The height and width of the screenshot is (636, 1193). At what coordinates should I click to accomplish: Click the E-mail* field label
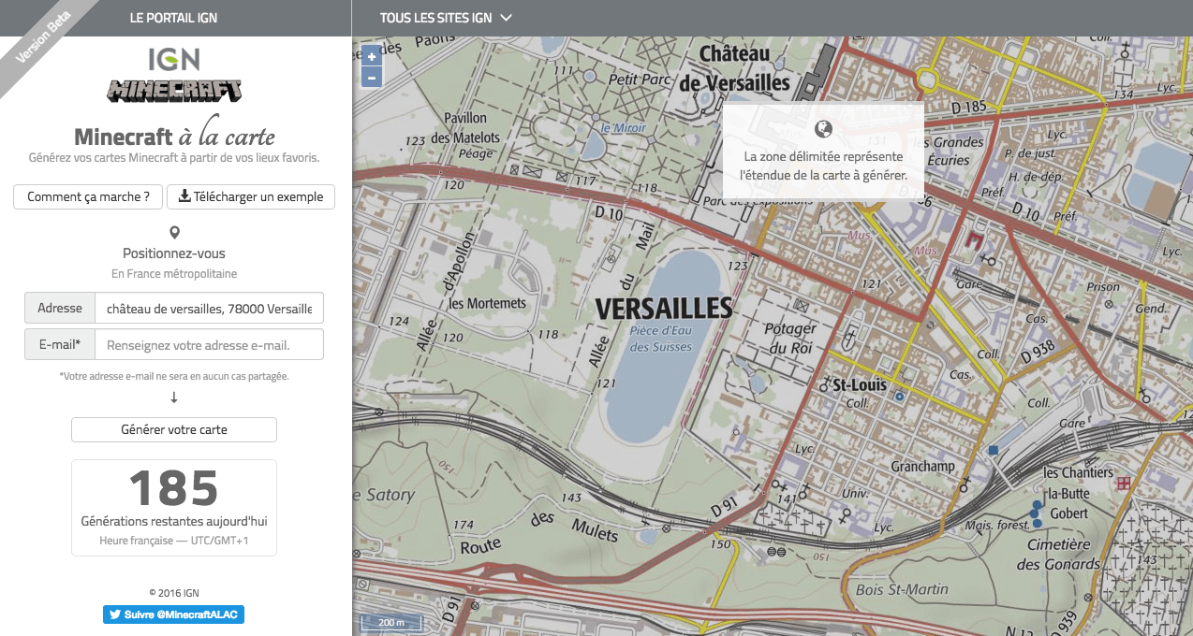[x=60, y=344]
